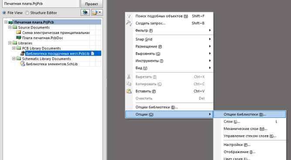The image size is (291, 160).
Task: Collapse the PCB Library Documents node
Action: (x=14, y=48)
